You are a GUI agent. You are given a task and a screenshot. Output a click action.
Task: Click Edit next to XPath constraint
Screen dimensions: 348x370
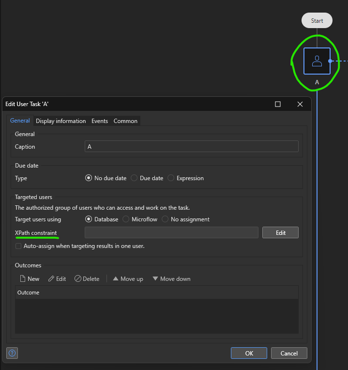280,232
